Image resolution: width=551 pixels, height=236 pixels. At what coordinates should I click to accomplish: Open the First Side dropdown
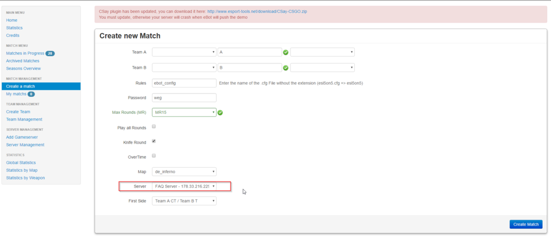pos(184,201)
